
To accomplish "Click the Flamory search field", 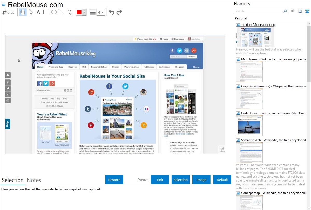I will coord(259,11).
